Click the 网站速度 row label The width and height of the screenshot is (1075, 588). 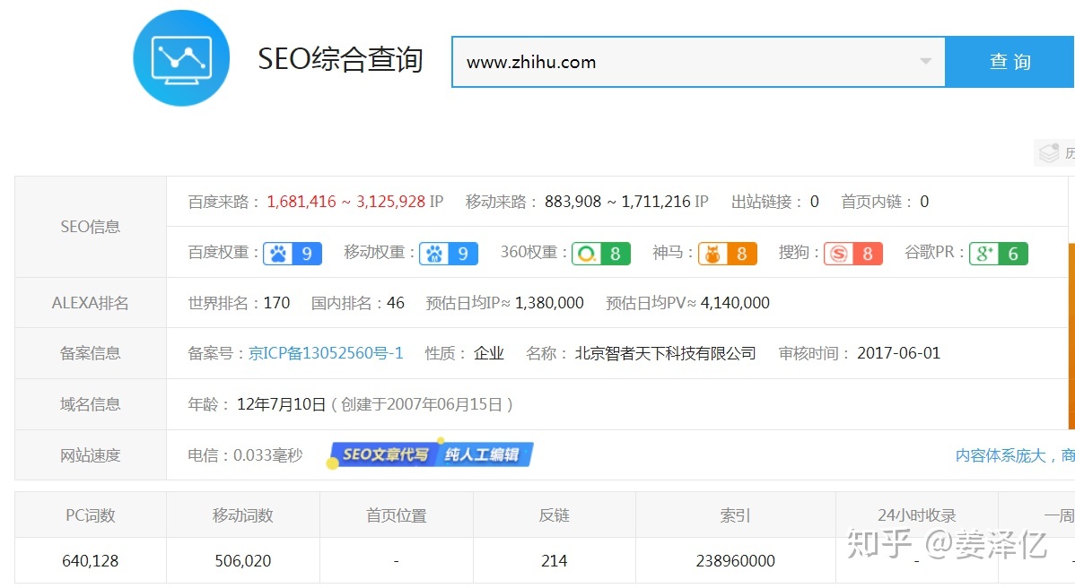(91, 456)
